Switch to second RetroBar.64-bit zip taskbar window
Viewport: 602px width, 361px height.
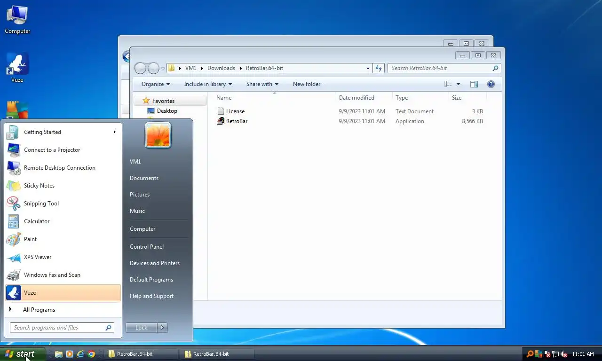(x=217, y=354)
